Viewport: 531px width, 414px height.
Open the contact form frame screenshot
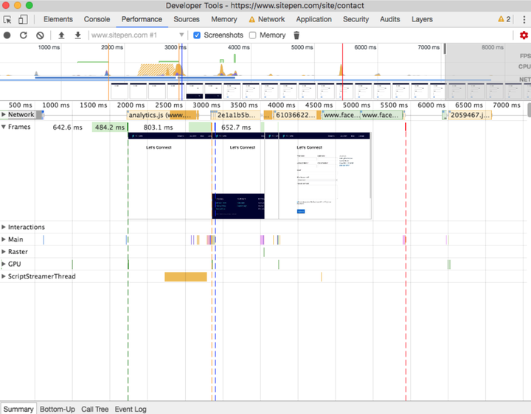click(x=324, y=176)
